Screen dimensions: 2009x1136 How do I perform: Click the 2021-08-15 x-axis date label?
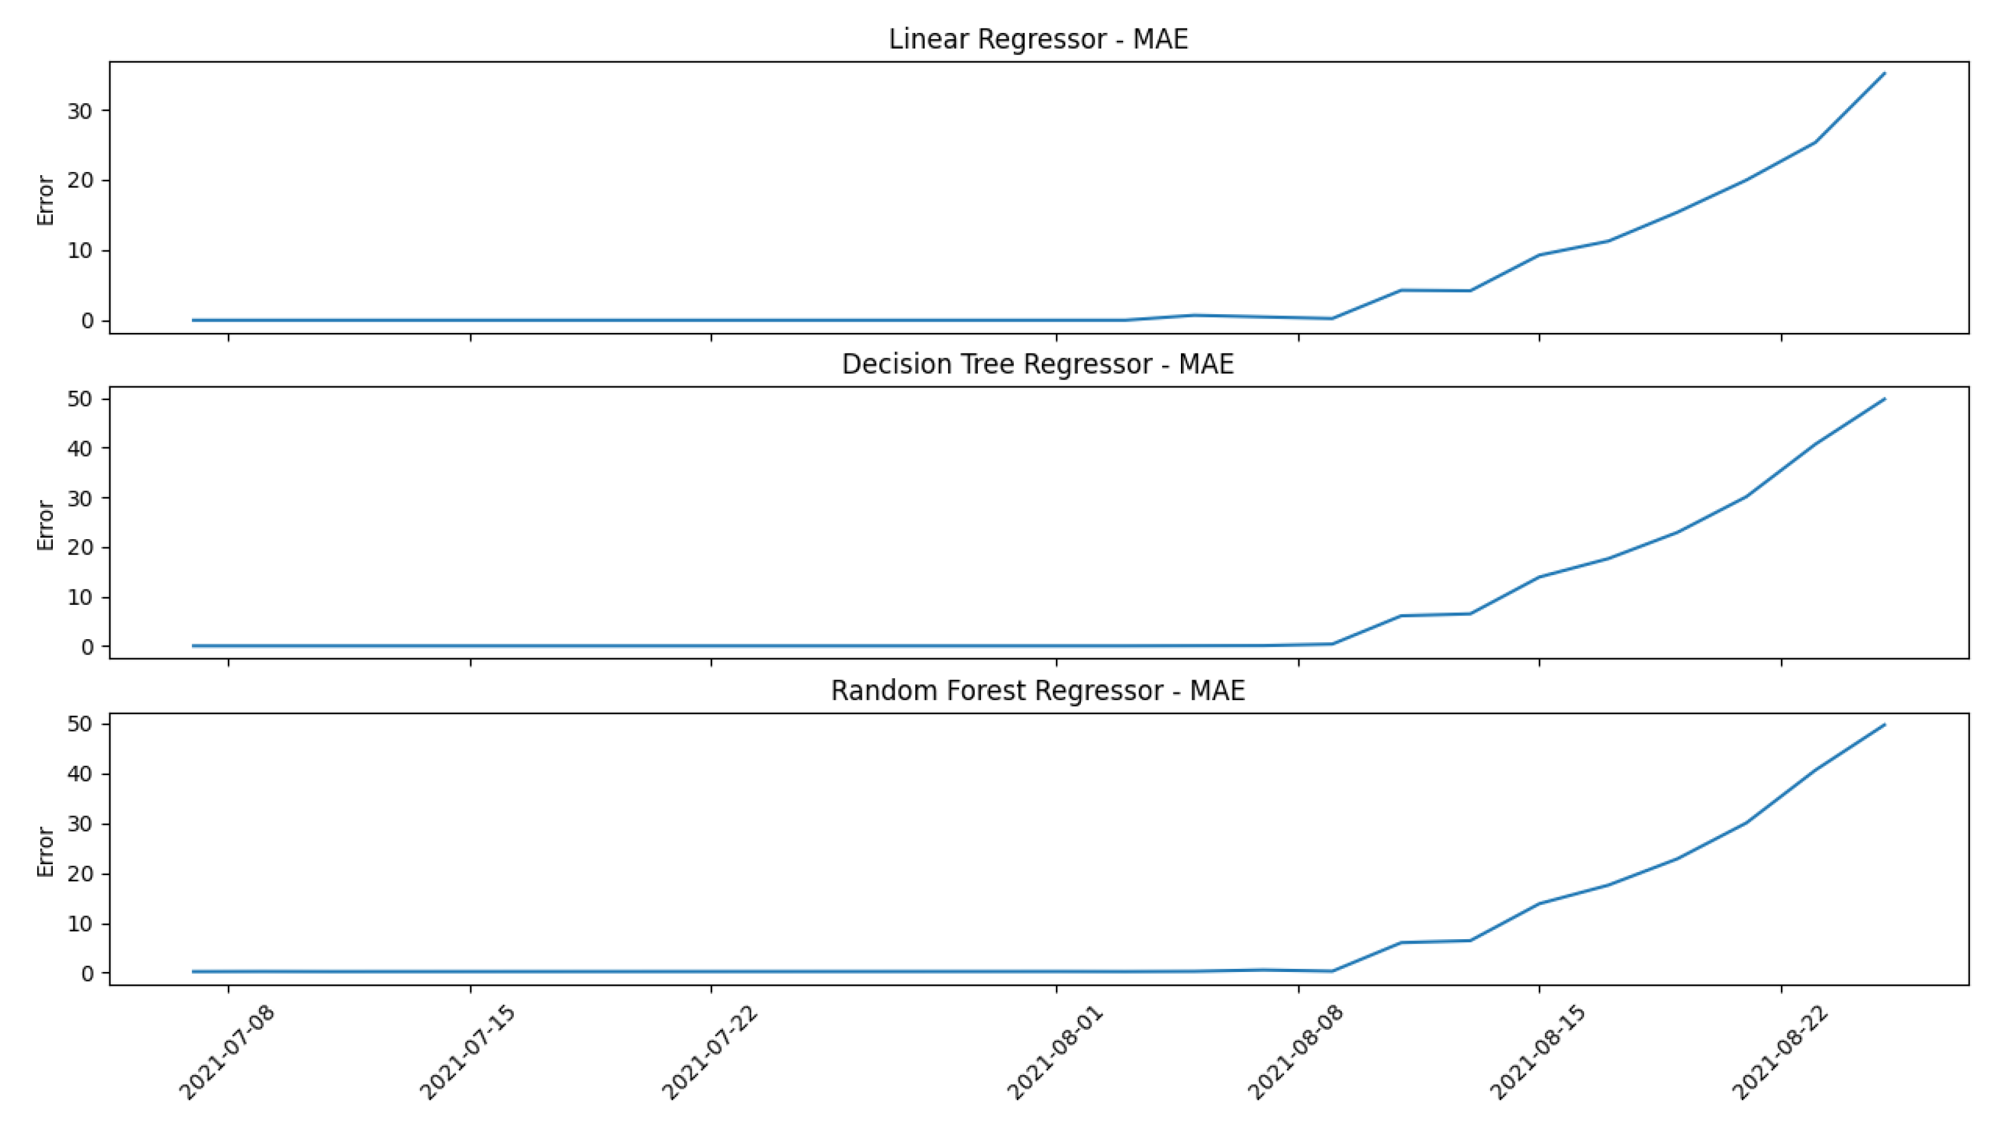tap(1537, 1053)
